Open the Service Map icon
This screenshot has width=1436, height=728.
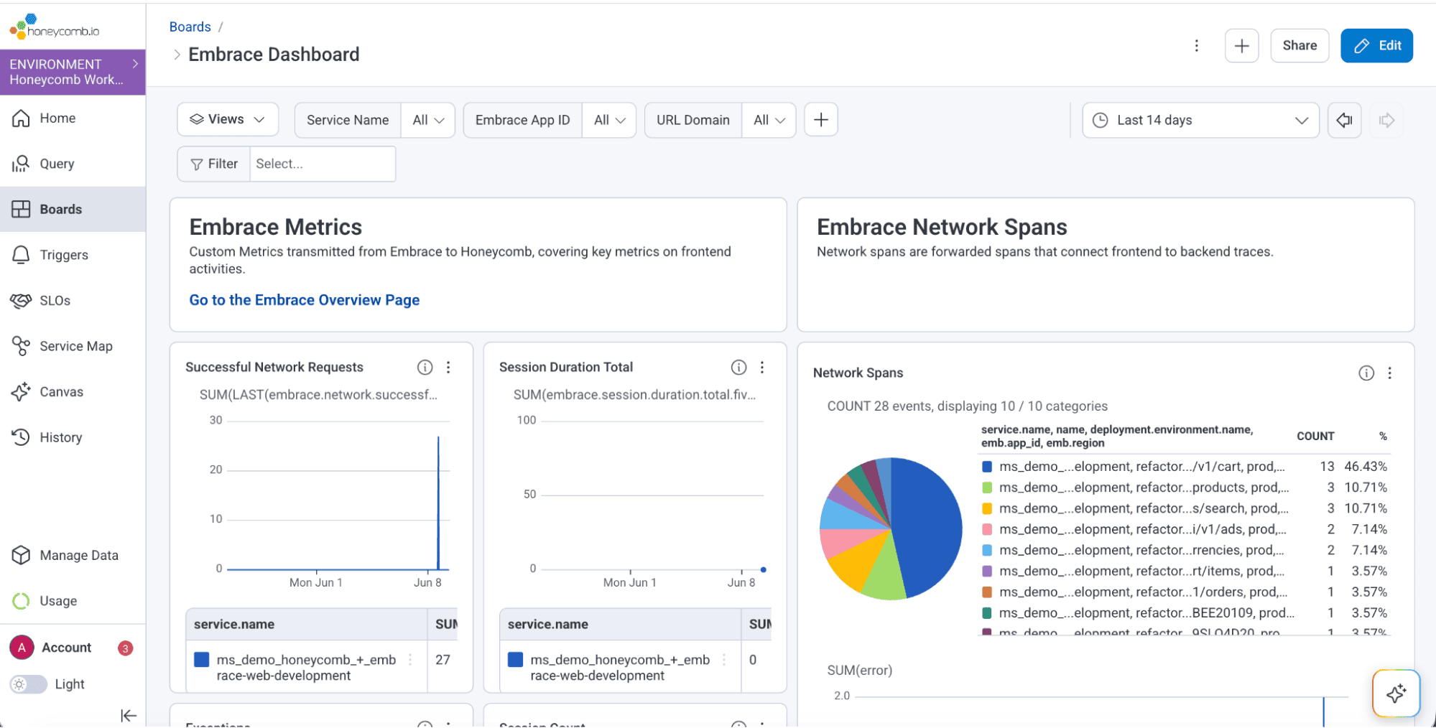pyautogui.click(x=21, y=346)
